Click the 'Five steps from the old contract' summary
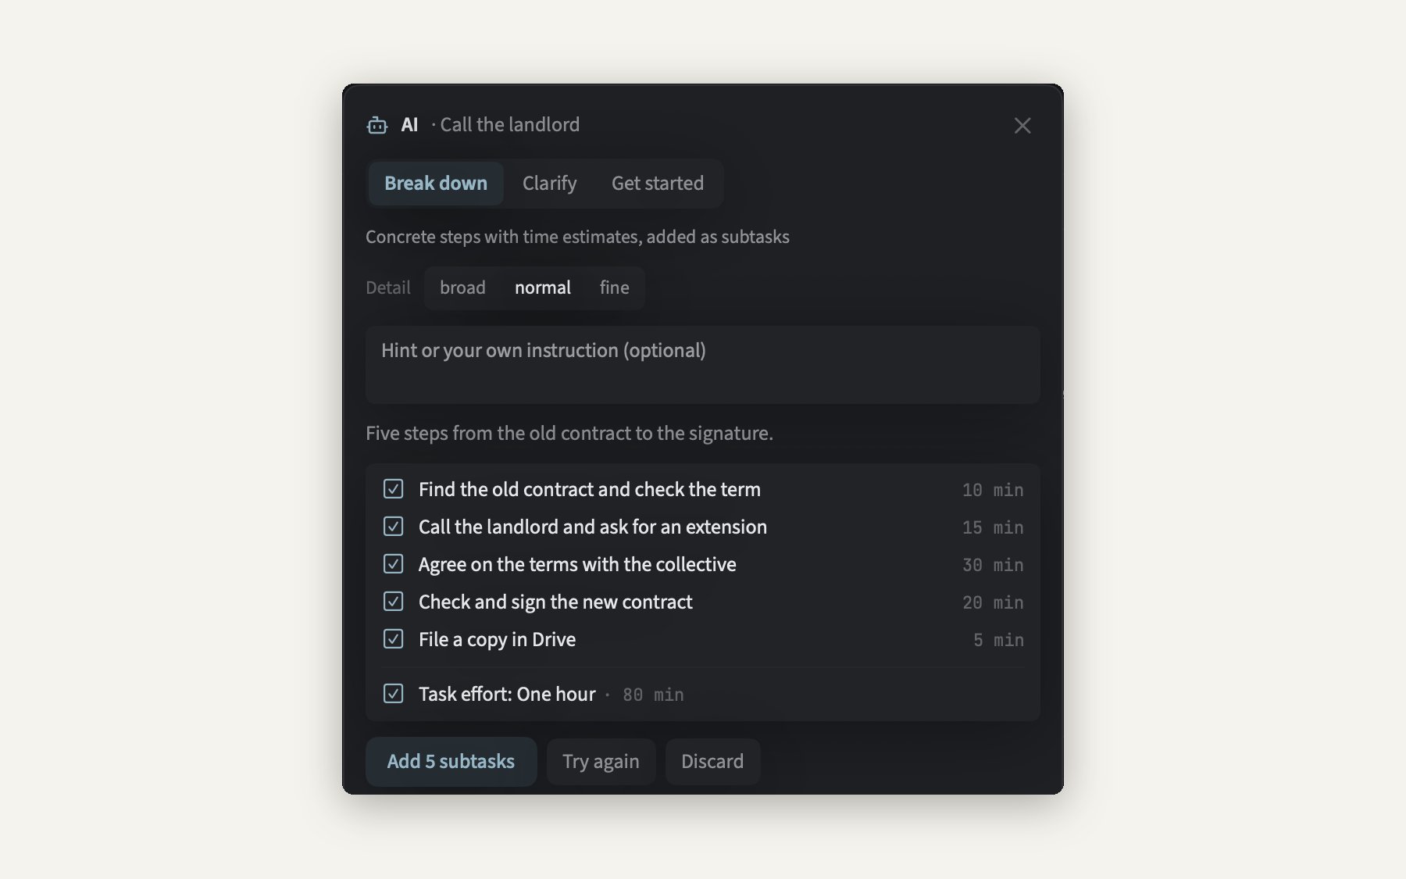Screen dimensions: 1406x879 pyautogui.click(x=569, y=433)
